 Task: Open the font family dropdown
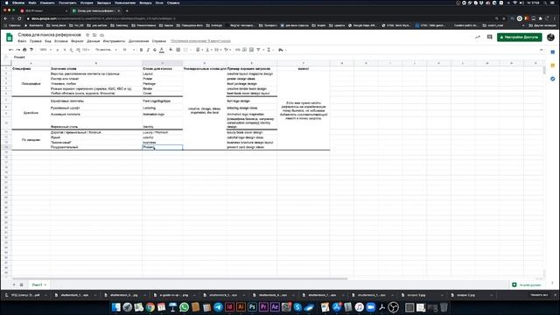pos(106,50)
